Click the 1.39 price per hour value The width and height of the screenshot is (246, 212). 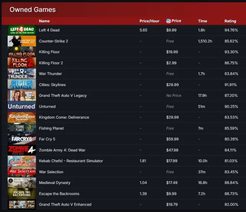(x=143, y=194)
